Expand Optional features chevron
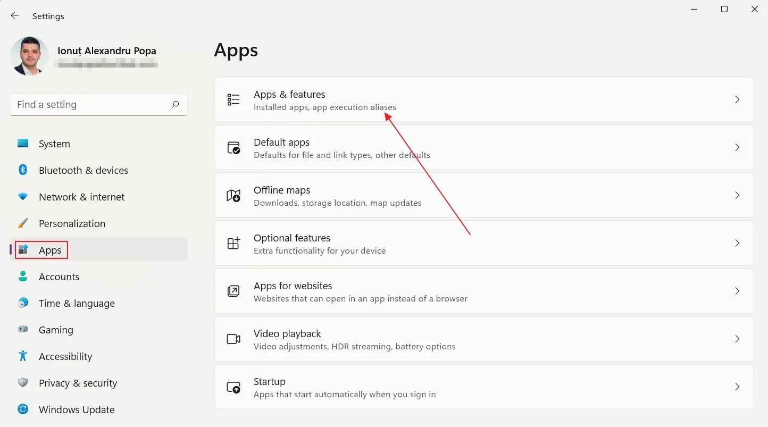 pos(737,243)
